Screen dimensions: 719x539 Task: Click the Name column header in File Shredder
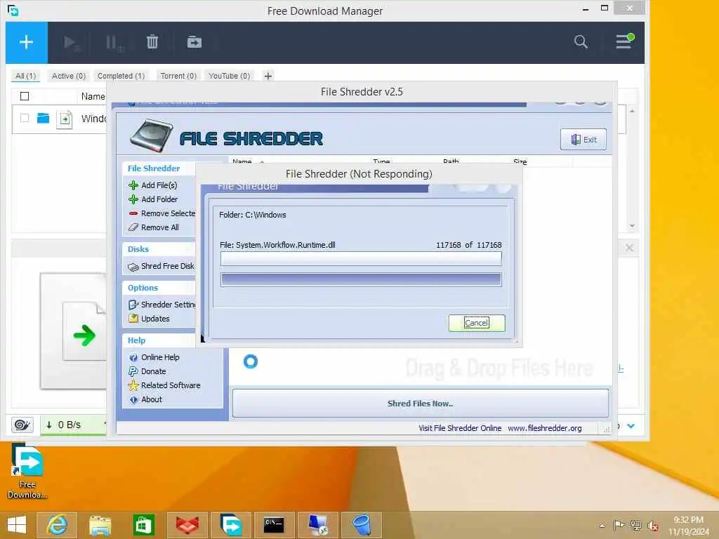point(242,161)
